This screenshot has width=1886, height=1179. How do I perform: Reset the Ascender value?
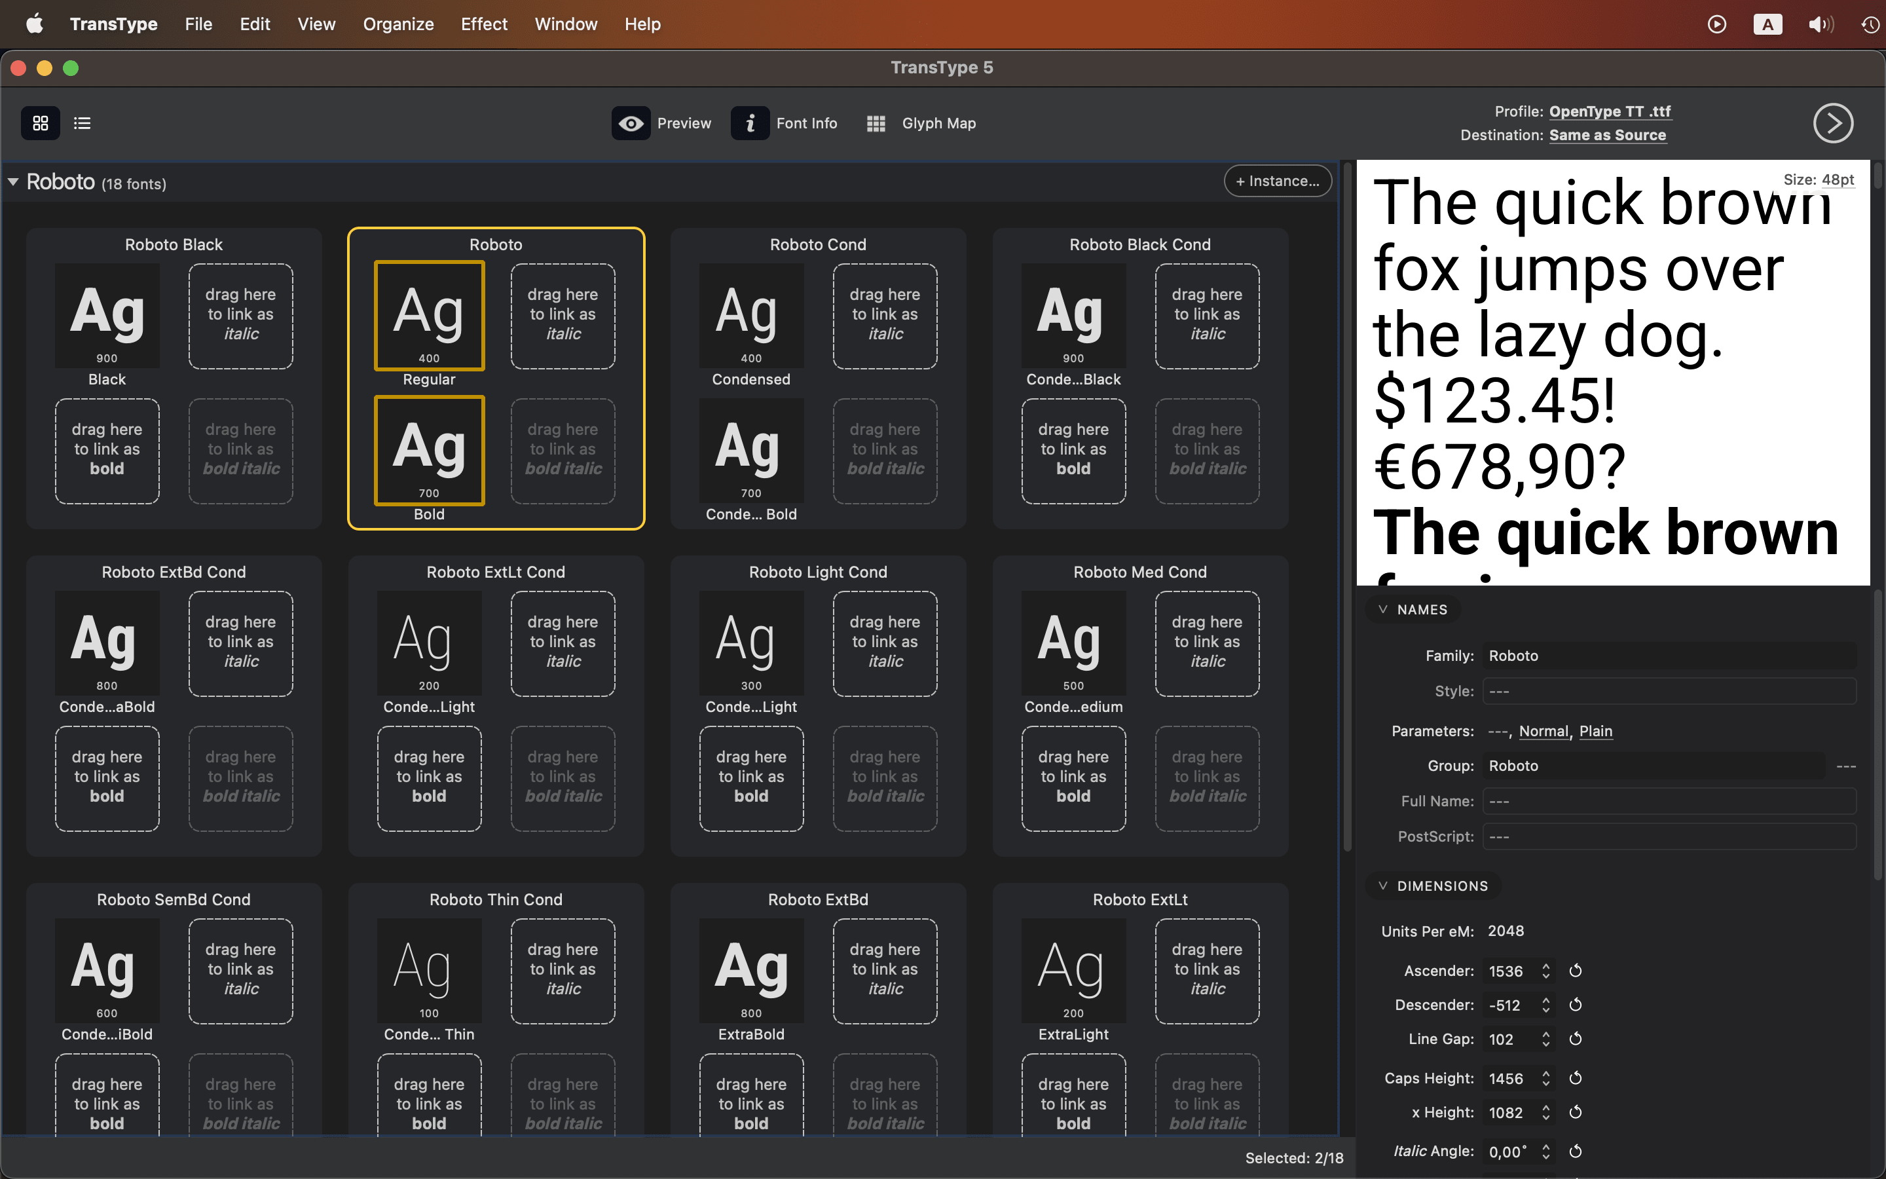coord(1575,971)
